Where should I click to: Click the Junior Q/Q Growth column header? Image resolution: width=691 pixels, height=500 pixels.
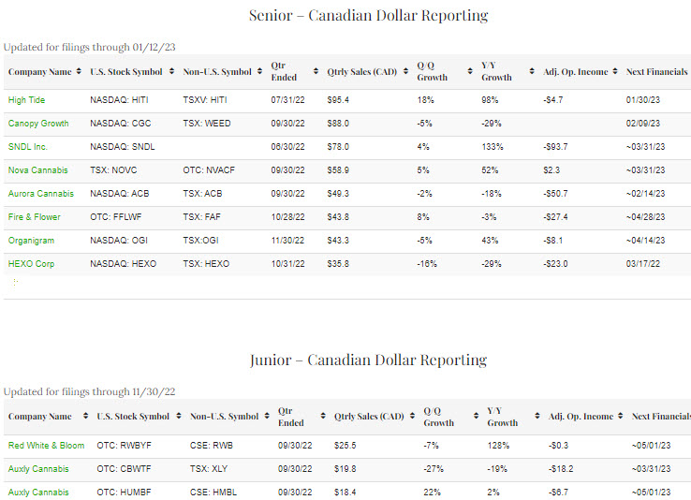pos(439,417)
